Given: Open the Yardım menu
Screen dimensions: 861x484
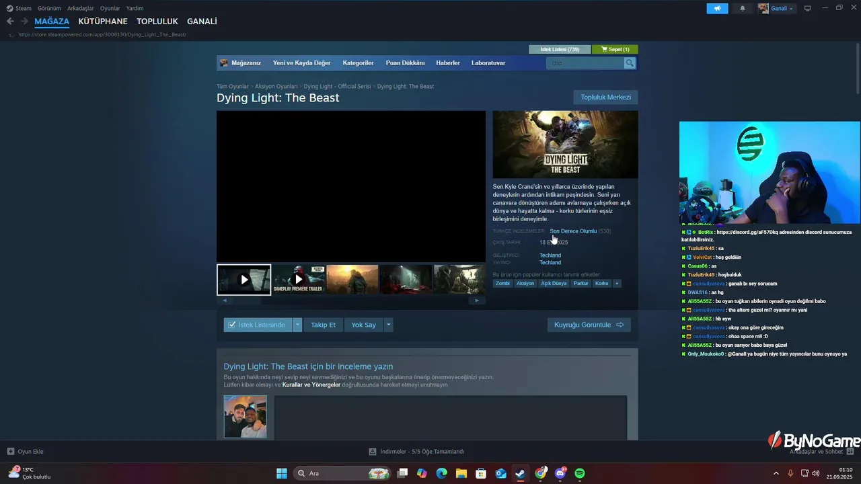Looking at the screenshot, I should [x=135, y=8].
